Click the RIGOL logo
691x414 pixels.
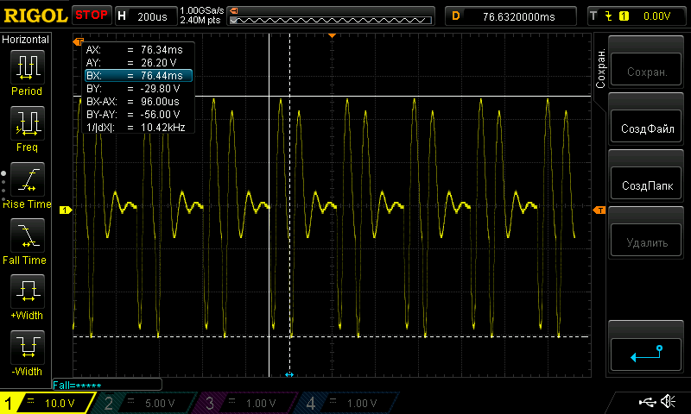pyautogui.click(x=35, y=16)
